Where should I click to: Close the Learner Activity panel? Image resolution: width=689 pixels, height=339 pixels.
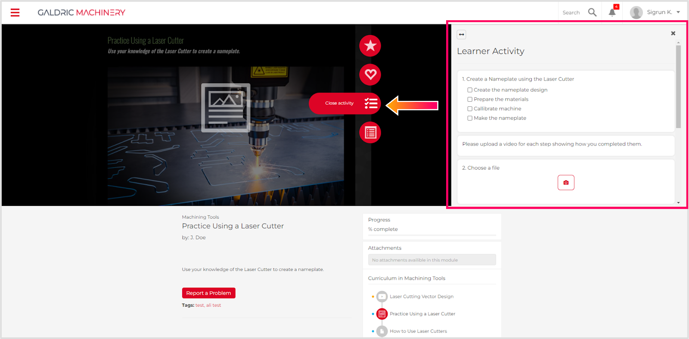point(673,33)
